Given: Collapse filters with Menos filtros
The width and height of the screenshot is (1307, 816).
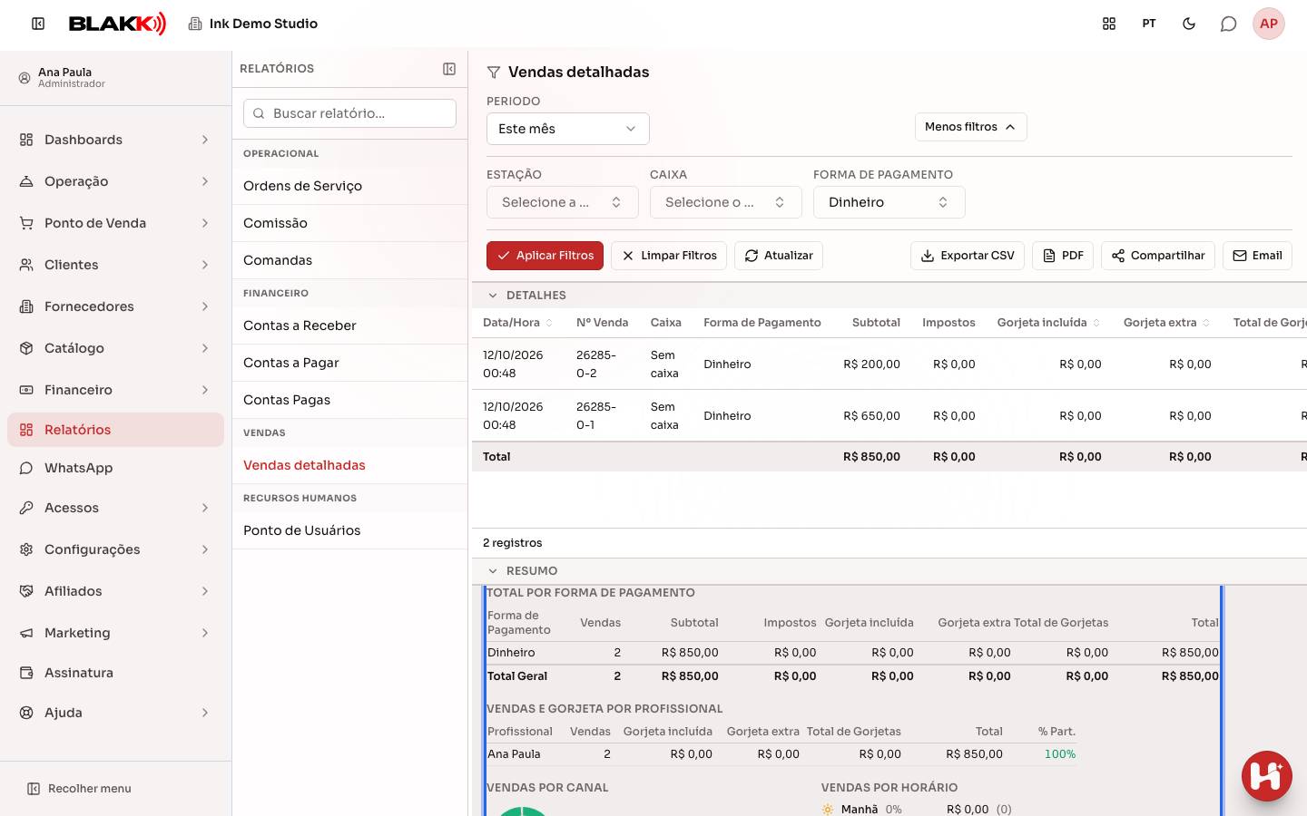Looking at the screenshot, I should 971,127.
